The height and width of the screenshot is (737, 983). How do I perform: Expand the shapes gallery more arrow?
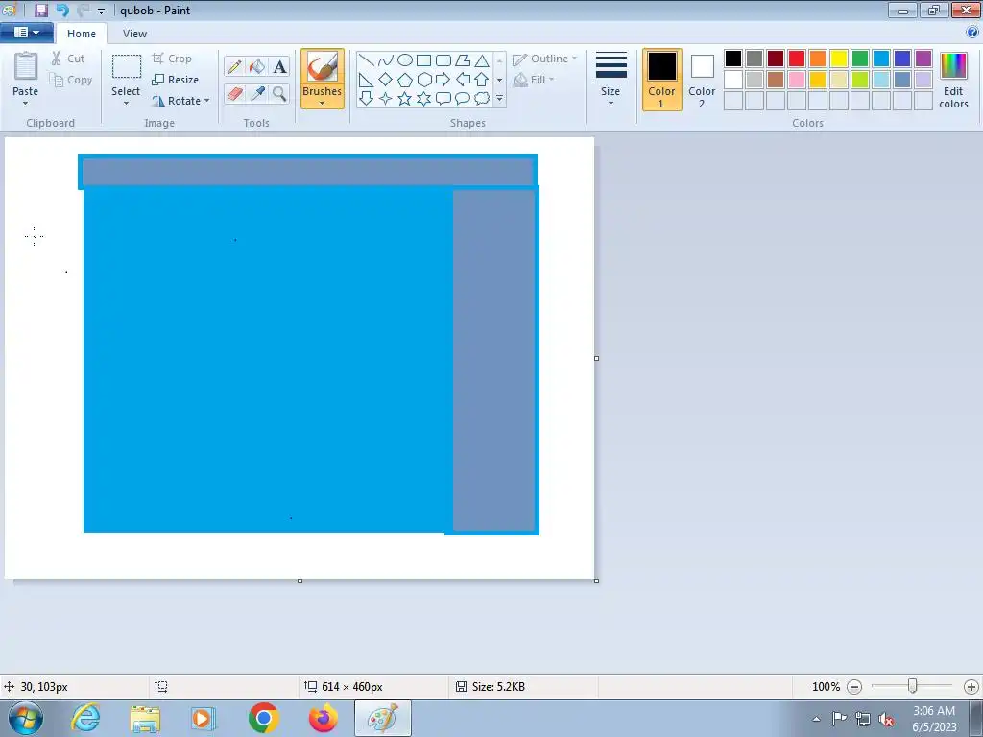[x=499, y=99]
